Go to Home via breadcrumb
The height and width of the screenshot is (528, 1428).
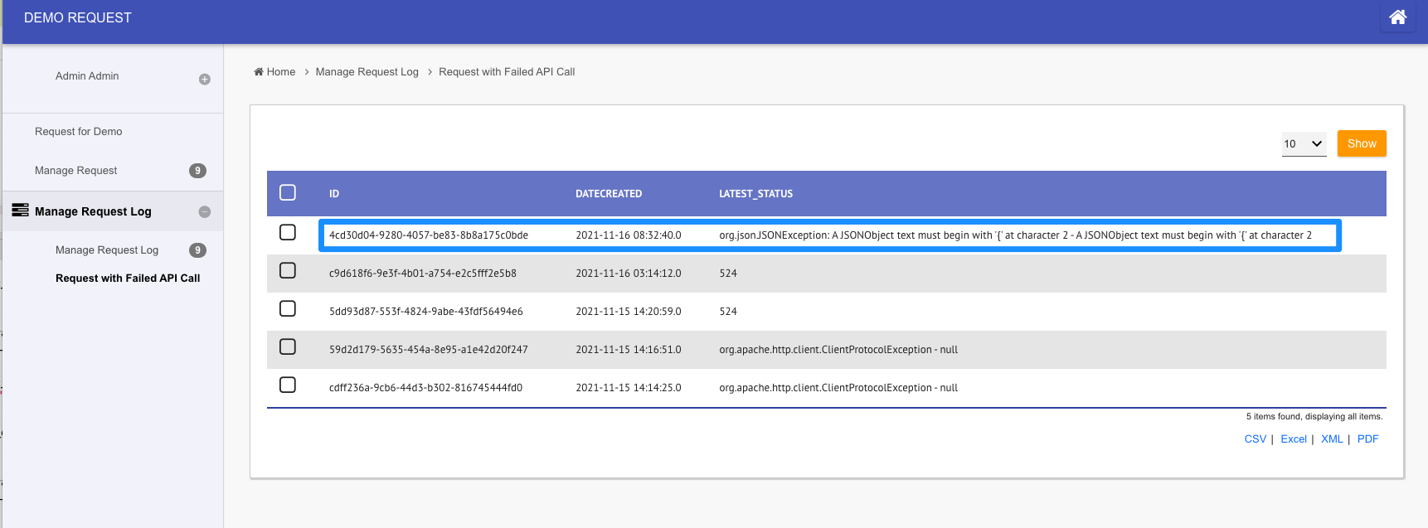pyautogui.click(x=274, y=72)
